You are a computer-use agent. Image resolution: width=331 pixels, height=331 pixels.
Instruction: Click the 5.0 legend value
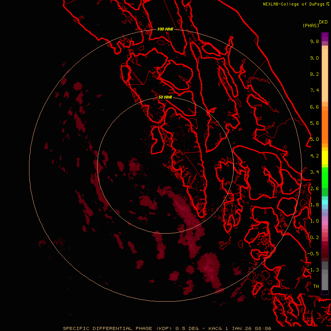(314, 139)
